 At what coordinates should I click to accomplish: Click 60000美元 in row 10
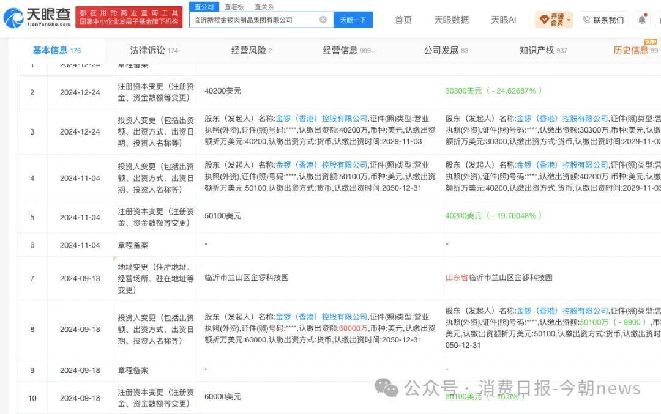223,397
